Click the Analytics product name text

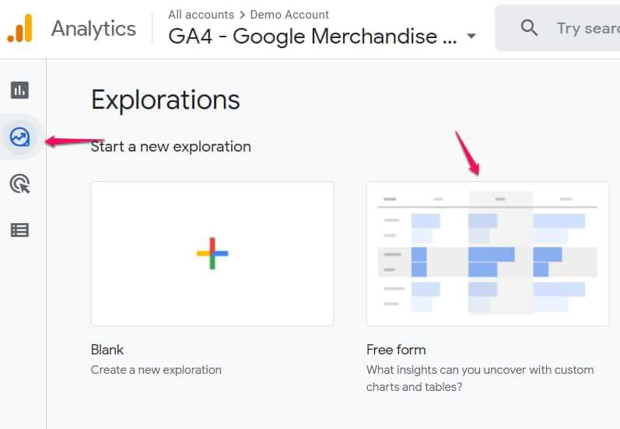93,29
